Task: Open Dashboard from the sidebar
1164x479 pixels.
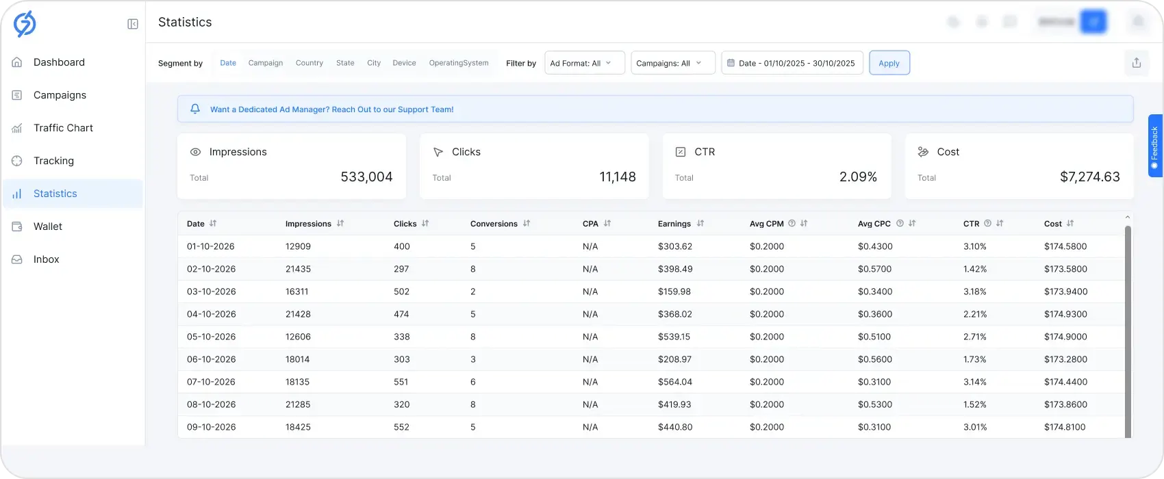Action: click(73, 62)
